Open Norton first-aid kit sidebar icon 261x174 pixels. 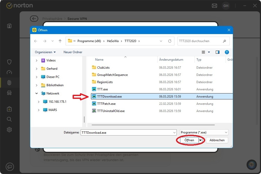tap(9, 109)
